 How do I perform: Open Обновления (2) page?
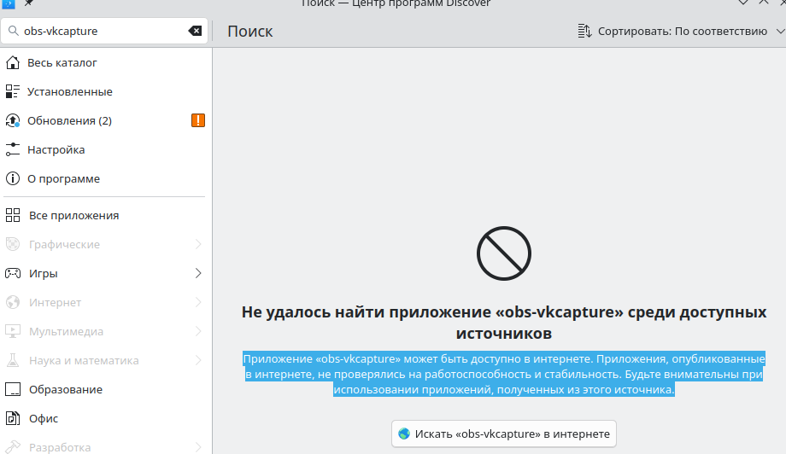click(x=106, y=120)
